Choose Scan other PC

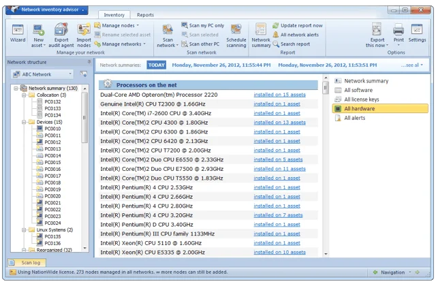pos(200,44)
